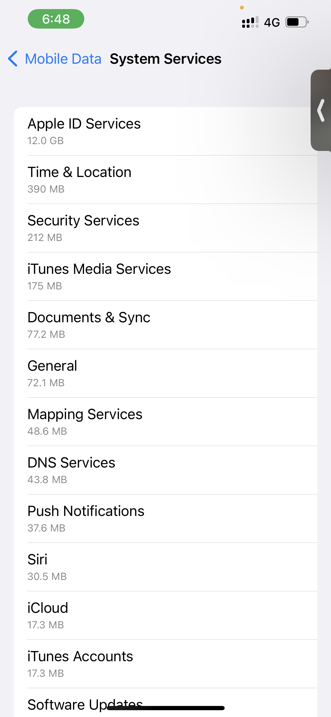Image resolution: width=331 pixels, height=717 pixels.
Task: Tap the General data usage row
Action: coord(165,374)
